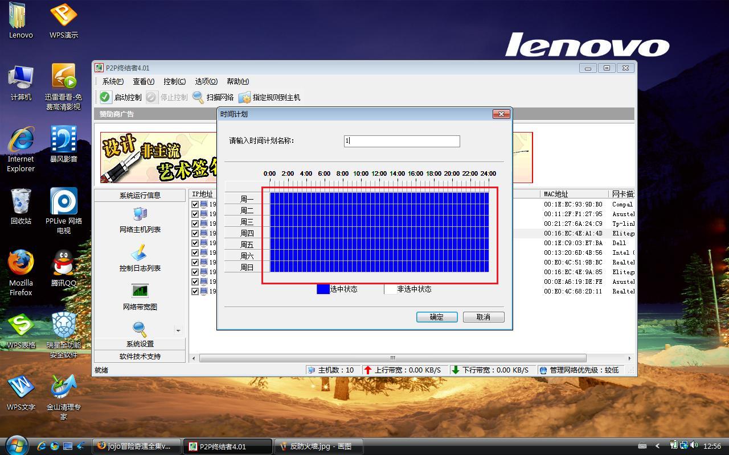This screenshot has height=455, width=729.
Task: Click the 扫描网络 scan network icon
Action: coord(198,97)
